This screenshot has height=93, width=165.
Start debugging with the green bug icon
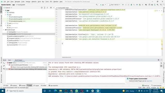[x=131, y=5]
